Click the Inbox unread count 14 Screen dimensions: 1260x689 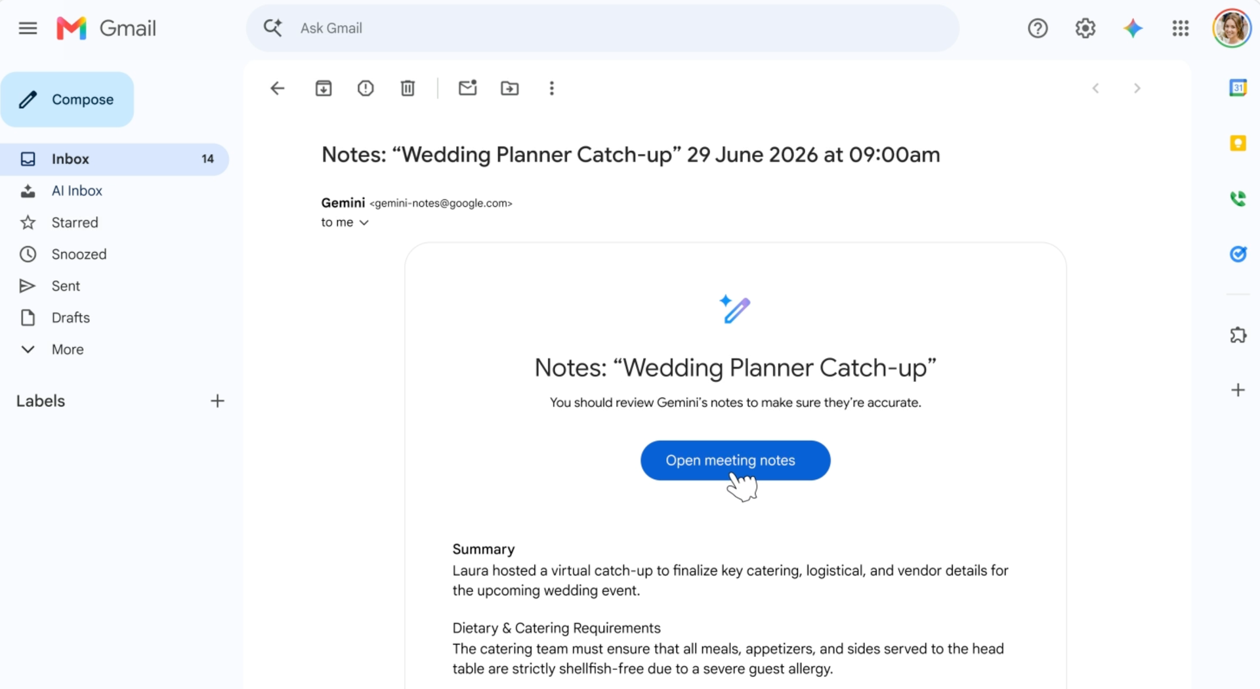(207, 159)
